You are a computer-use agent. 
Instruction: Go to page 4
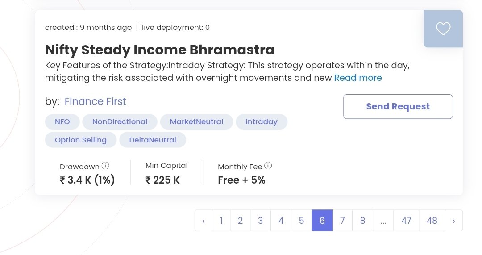click(x=281, y=221)
